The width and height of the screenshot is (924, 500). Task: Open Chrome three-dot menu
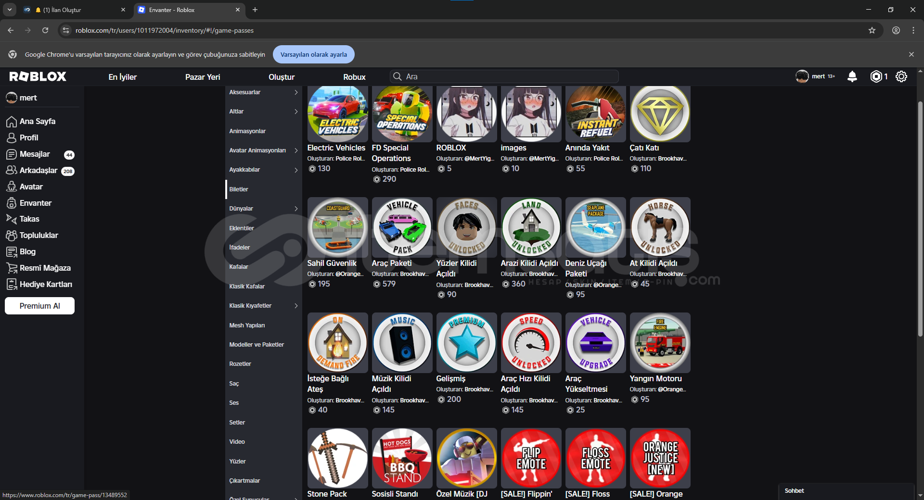click(x=913, y=30)
